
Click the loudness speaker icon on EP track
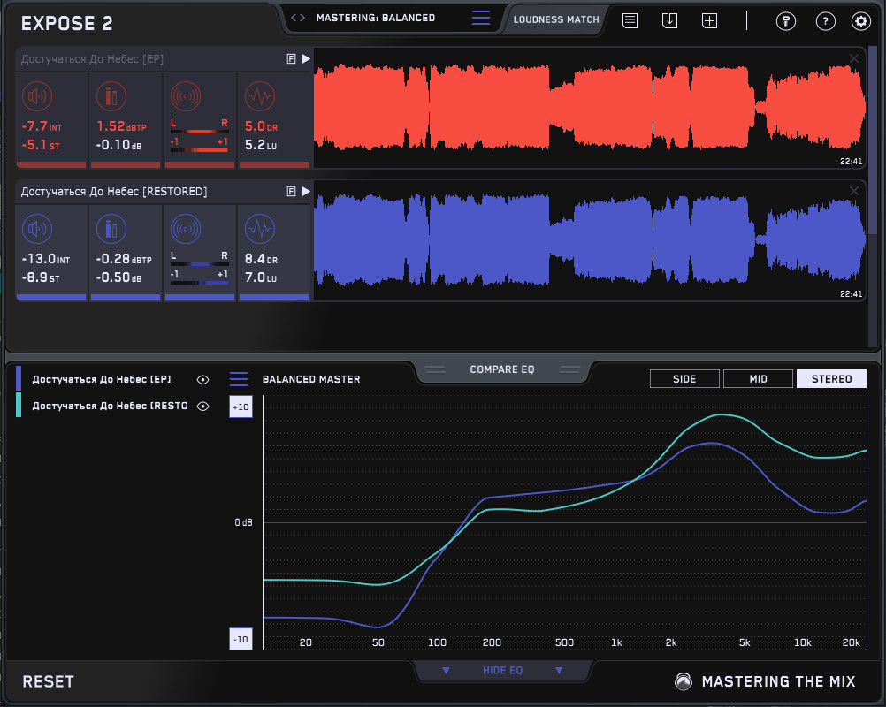[x=35, y=96]
